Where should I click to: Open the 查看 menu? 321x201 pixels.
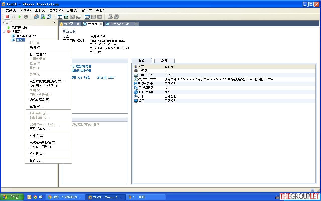pyautogui.click(x=40, y=10)
